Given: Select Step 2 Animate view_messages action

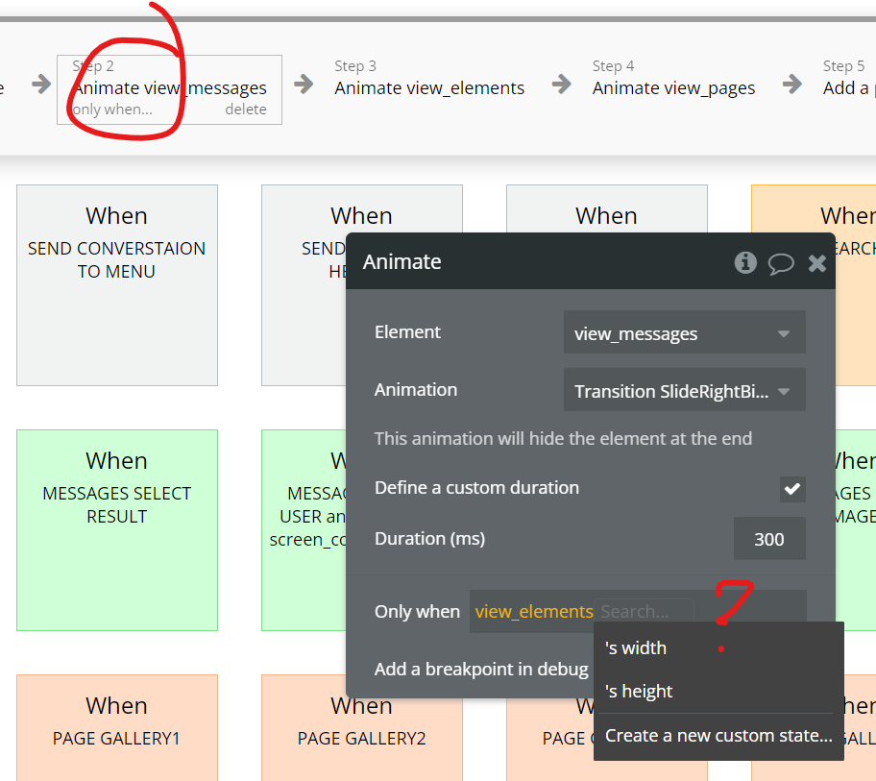Looking at the screenshot, I should (169, 89).
